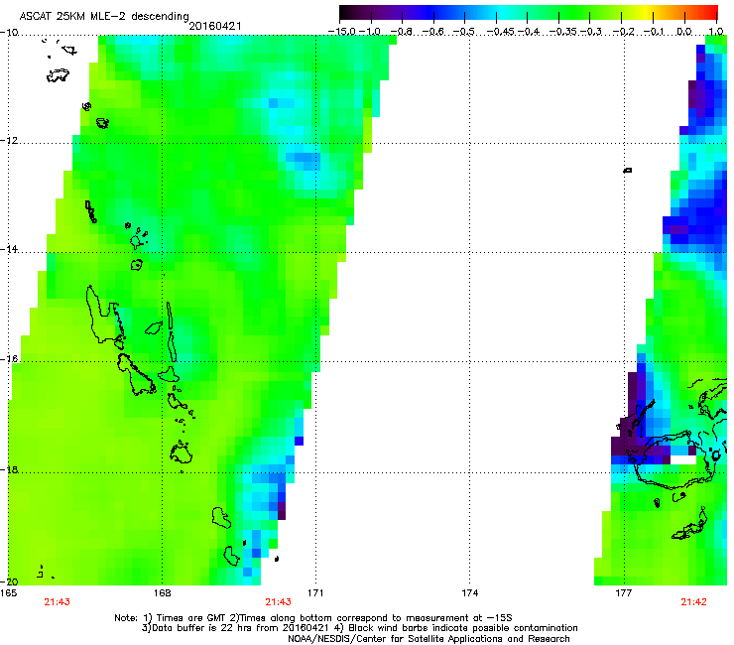Click the red 21:43 time label near 171

tap(278, 602)
